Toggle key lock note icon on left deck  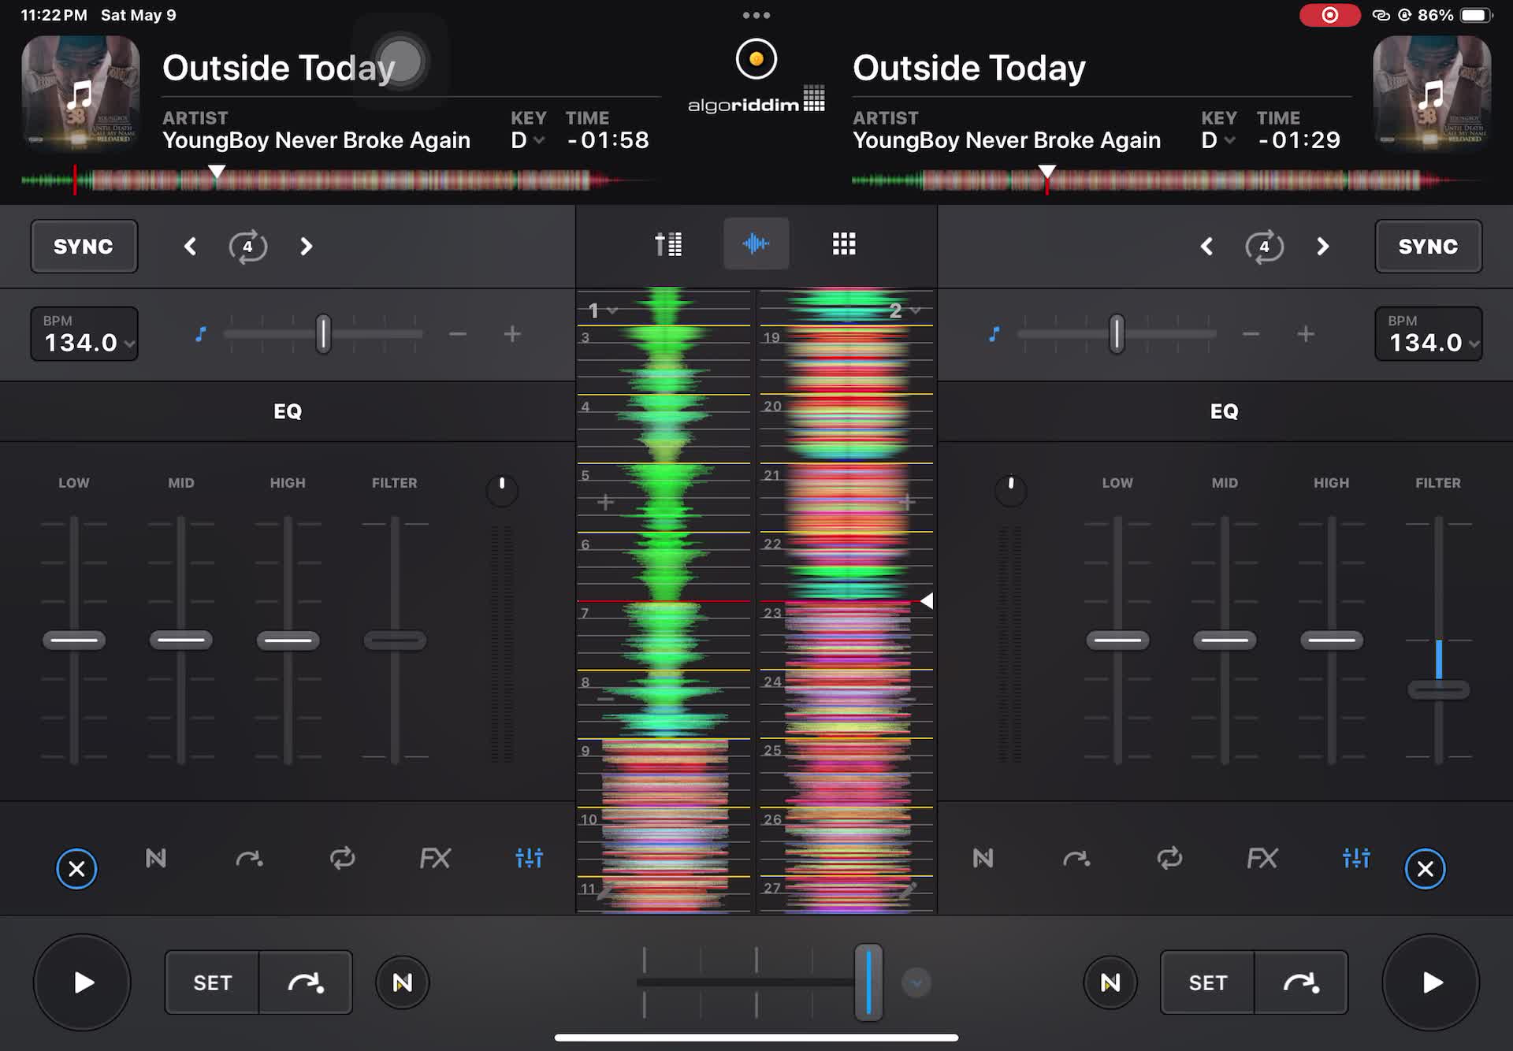(201, 334)
